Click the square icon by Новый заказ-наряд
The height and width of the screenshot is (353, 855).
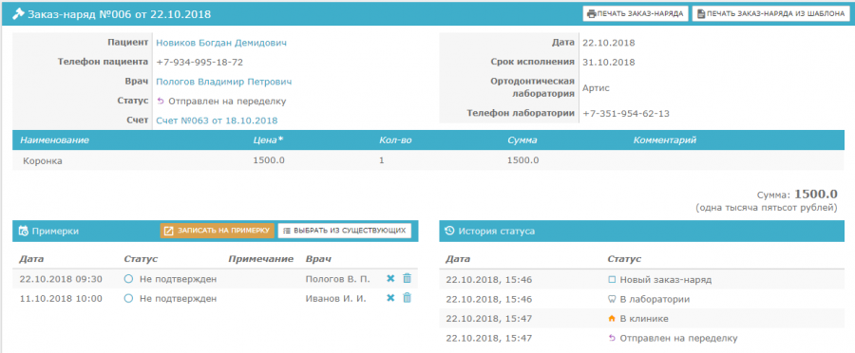(x=612, y=279)
